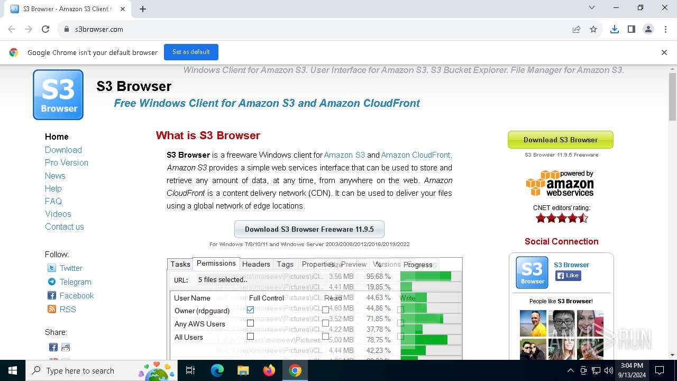Image resolution: width=677 pixels, height=381 pixels.
Task: Click the S3 Browser logo in the page header
Action: point(58,95)
